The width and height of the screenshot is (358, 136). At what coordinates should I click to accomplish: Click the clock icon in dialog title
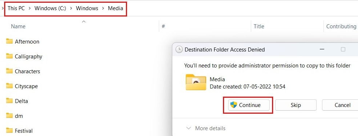pos(179,49)
